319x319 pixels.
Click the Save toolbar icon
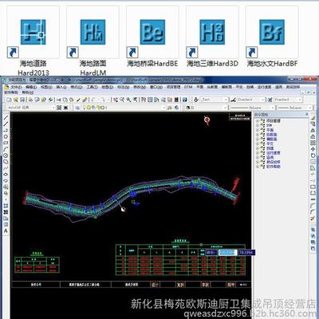pyautogui.click(x=22, y=100)
